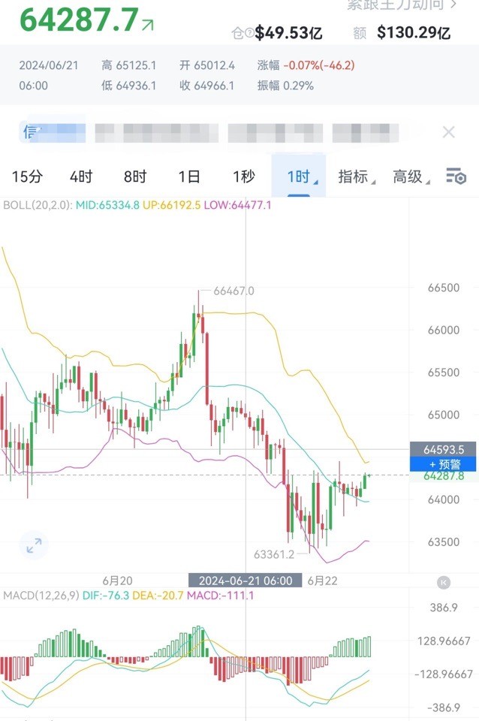Image resolution: width=479 pixels, height=721 pixels.
Task: Tap the 63361.2 low price label
Action: (x=274, y=554)
